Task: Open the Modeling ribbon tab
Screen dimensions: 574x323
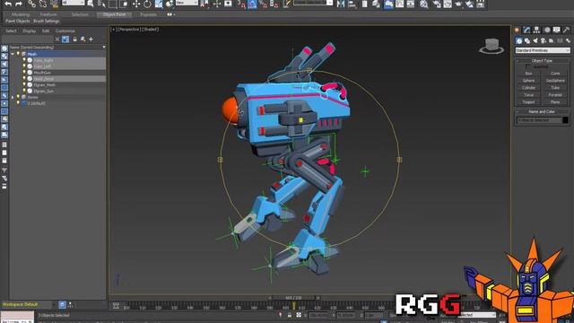Action: click(21, 14)
